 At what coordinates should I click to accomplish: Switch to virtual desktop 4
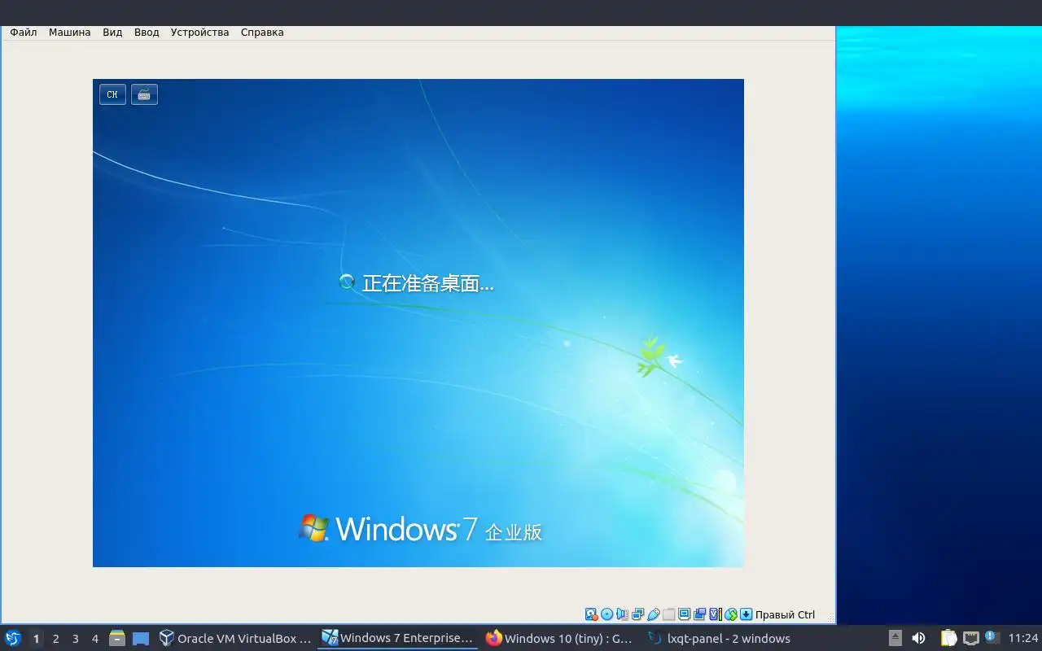pyautogui.click(x=94, y=639)
